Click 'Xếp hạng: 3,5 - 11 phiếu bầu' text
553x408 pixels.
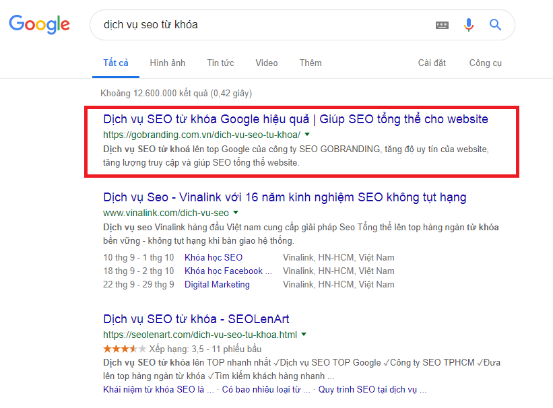[205, 349]
